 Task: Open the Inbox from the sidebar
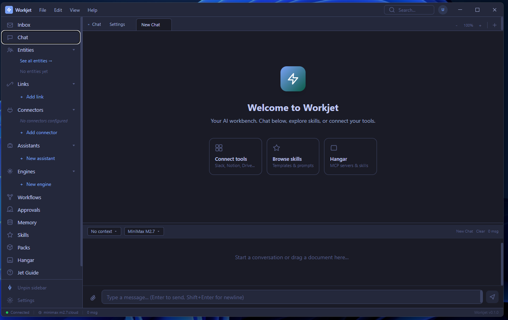24,24
